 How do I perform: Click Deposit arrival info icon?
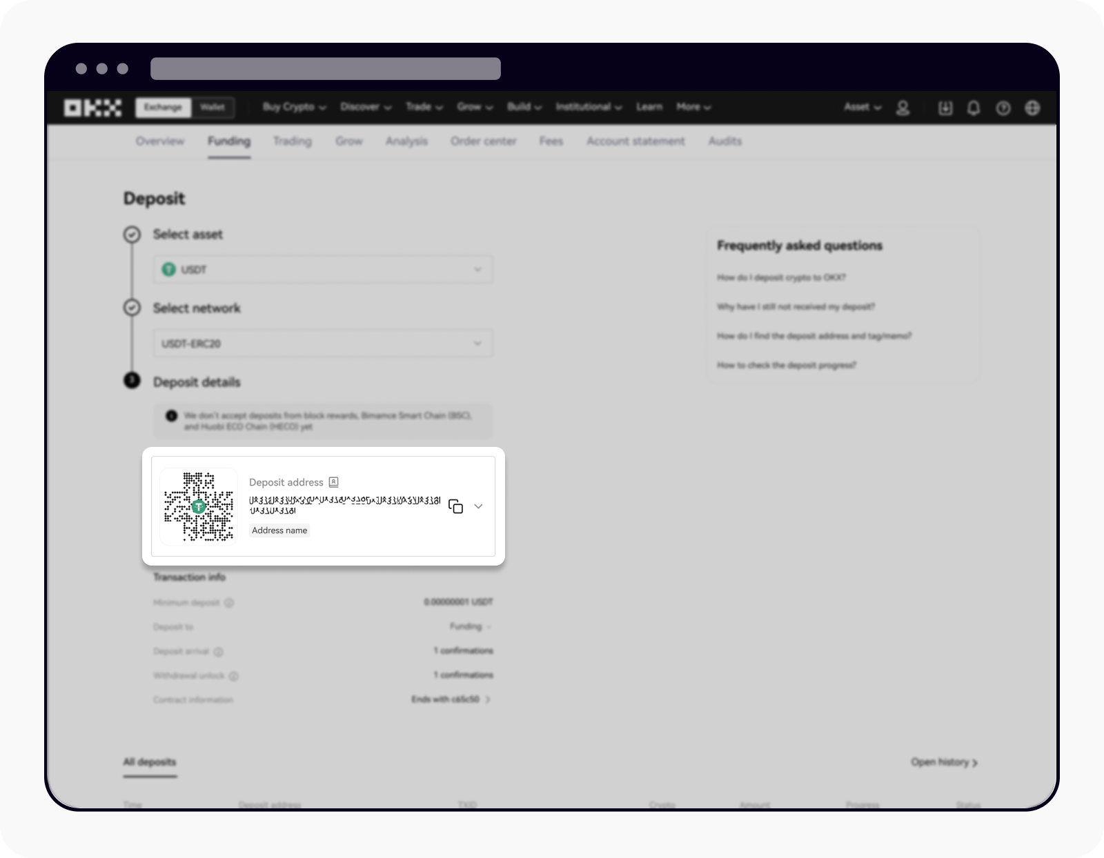(219, 652)
